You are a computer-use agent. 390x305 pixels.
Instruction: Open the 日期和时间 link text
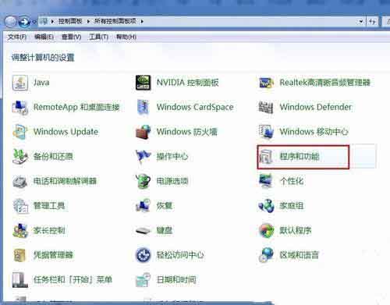point(176,280)
